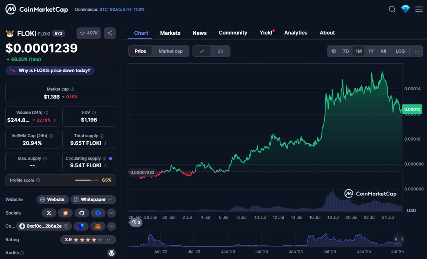Click the chart events history badge
This screenshot has height=259, width=427.
[135, 223]
